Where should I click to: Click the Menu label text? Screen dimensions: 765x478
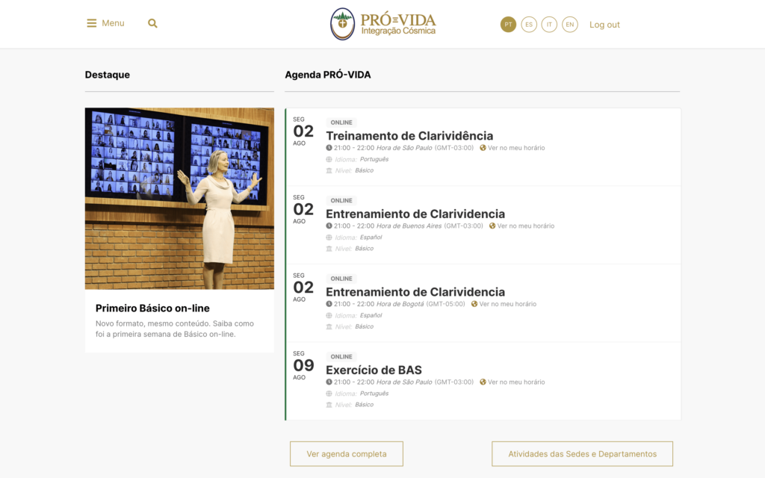pos(113,23)
